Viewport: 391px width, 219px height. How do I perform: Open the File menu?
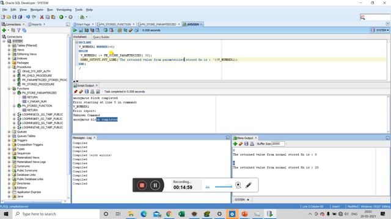click(x=4, y=10)
